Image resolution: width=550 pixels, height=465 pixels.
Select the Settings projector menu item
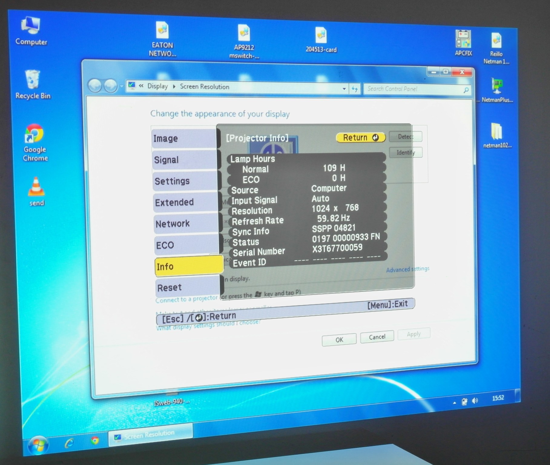(x=185, y=181)
